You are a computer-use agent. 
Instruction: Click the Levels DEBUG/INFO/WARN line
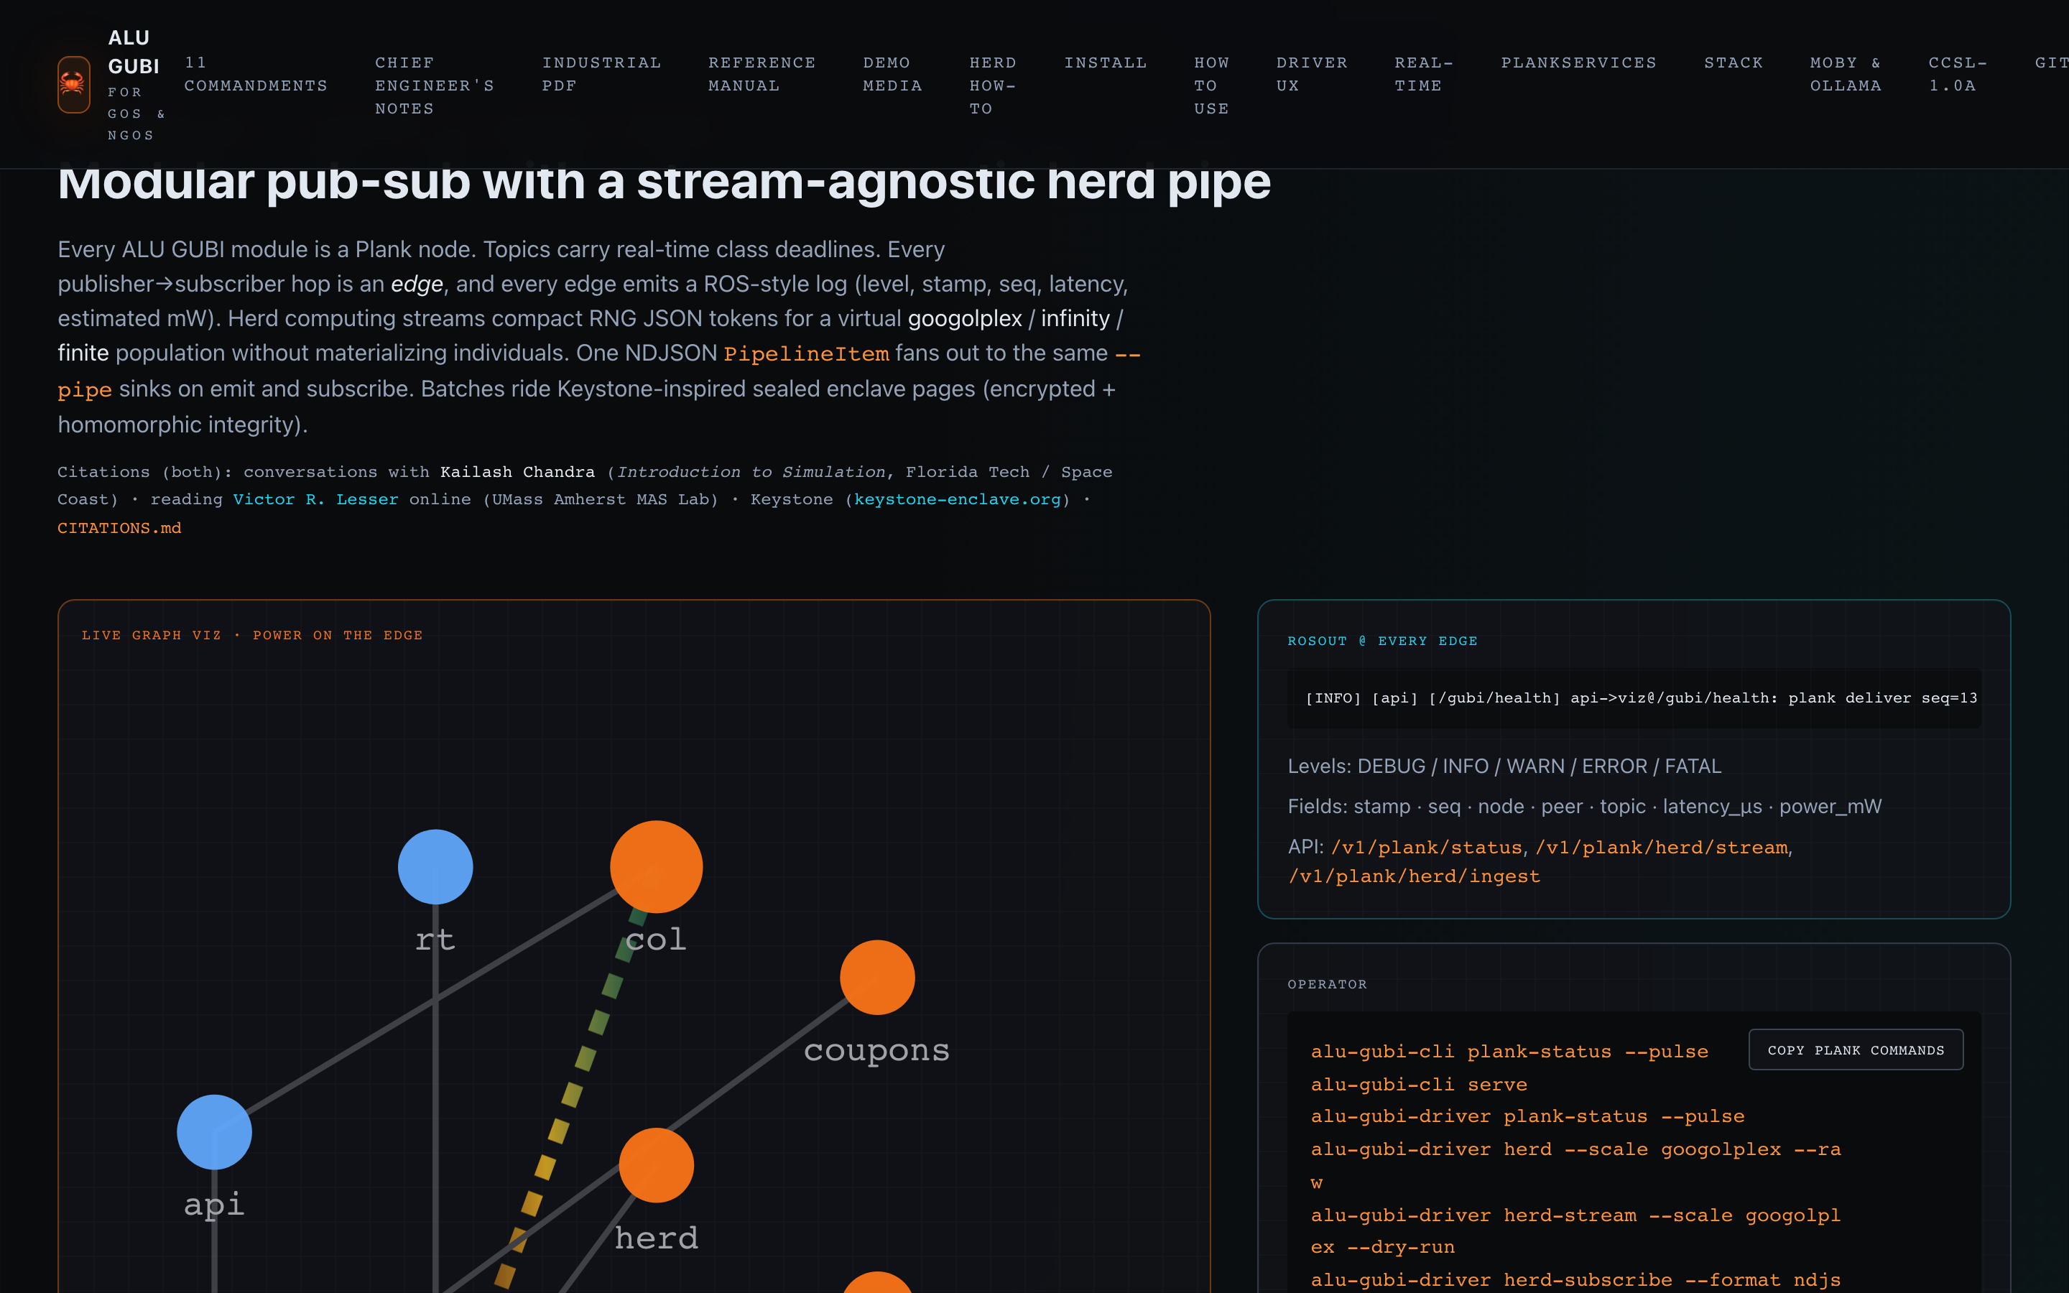(1504, 766)
